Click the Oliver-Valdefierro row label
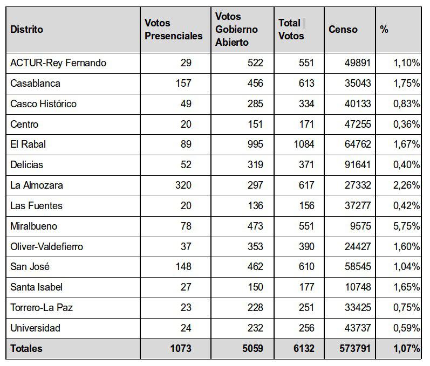 pyautogui.click(x=47, y=247)
